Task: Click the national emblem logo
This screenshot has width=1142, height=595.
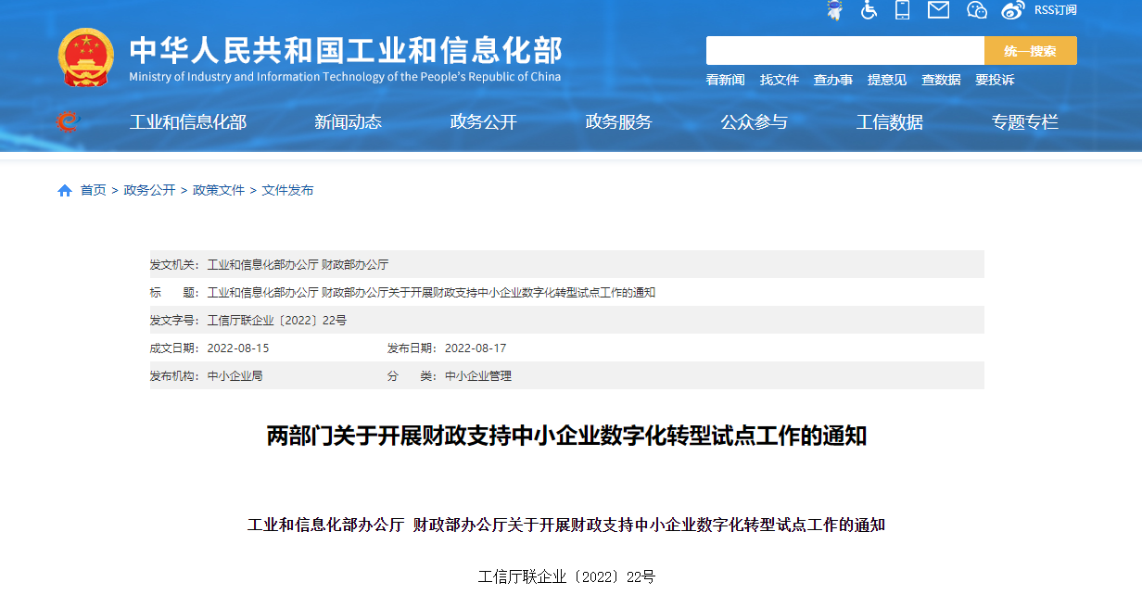Action: pyautogui.click(x=86, y=57)
